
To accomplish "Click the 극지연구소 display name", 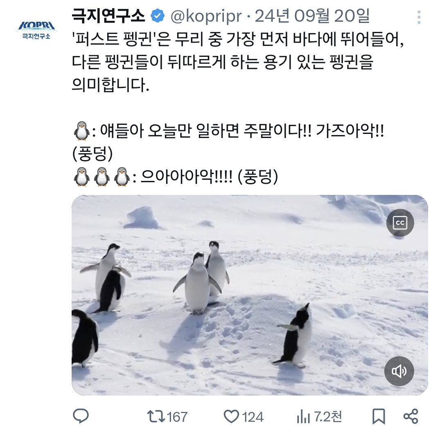I will [x=108, y=16].
